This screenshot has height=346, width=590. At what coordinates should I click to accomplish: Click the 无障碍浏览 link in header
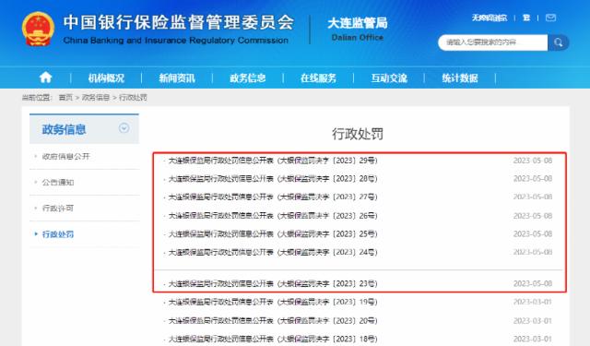pos(490,18)
